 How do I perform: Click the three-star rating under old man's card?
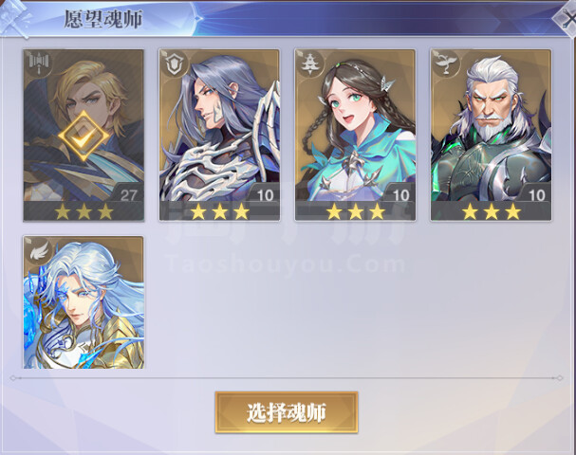(492, 211)
